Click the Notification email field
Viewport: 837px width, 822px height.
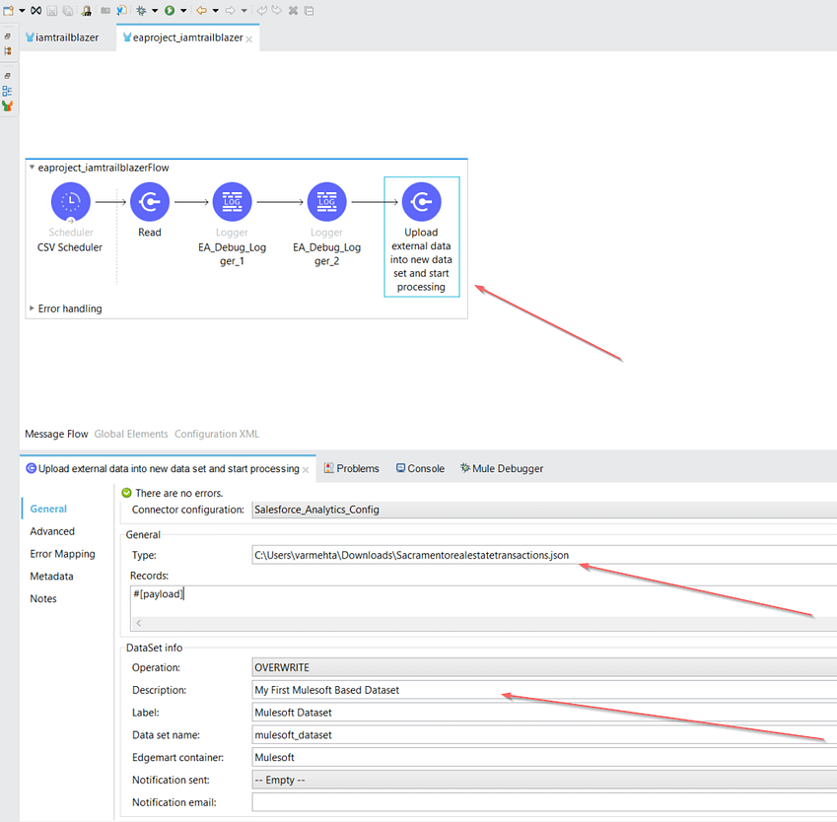544,802
